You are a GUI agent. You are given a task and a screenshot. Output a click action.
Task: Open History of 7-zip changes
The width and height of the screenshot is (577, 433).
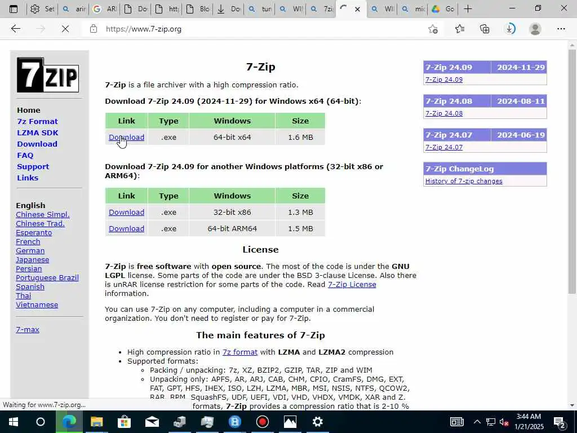tap(464, 181)
